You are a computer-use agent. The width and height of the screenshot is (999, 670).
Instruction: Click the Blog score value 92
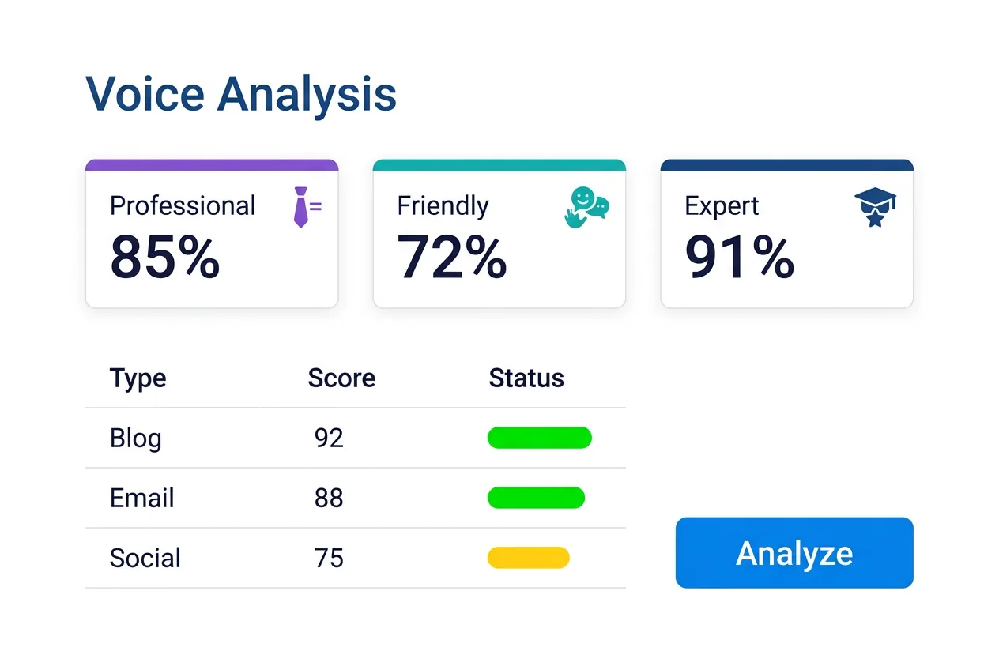pos(329,438)
